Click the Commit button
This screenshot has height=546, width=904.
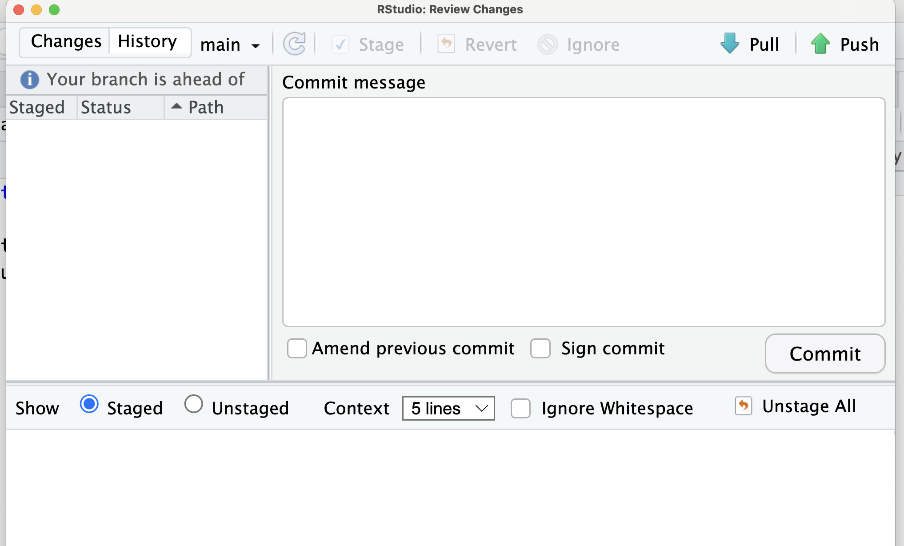pos(825,354)
